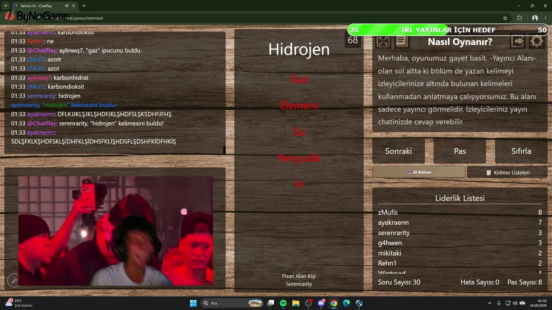Open the game settings gear
Image resolution: width=552 pixels, height=310 pixels.
tap(536, 41)
